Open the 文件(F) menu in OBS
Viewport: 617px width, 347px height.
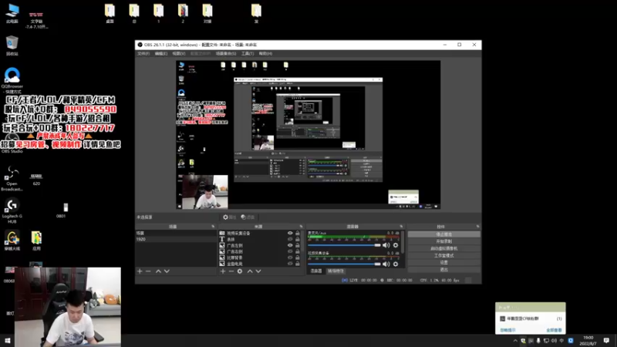(x=143, y=53)
